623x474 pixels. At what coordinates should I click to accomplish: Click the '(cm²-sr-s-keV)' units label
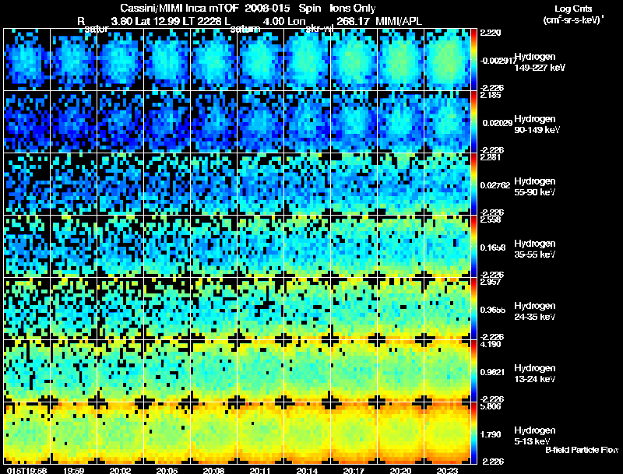click(x=572, y=20)
